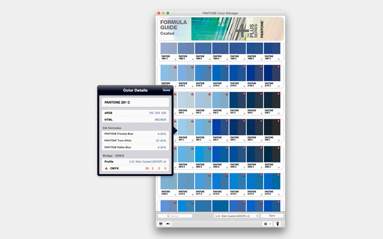Click the measurement device icon beside monitor icon
Screen dimensions: 383x239
pos(168,224)
